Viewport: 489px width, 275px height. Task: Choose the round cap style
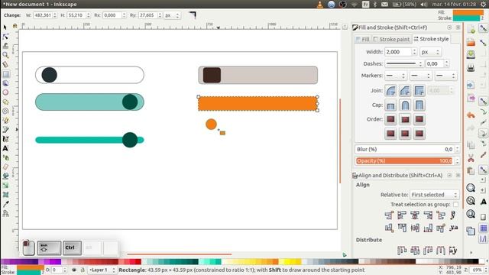click(x=405, y=105)
